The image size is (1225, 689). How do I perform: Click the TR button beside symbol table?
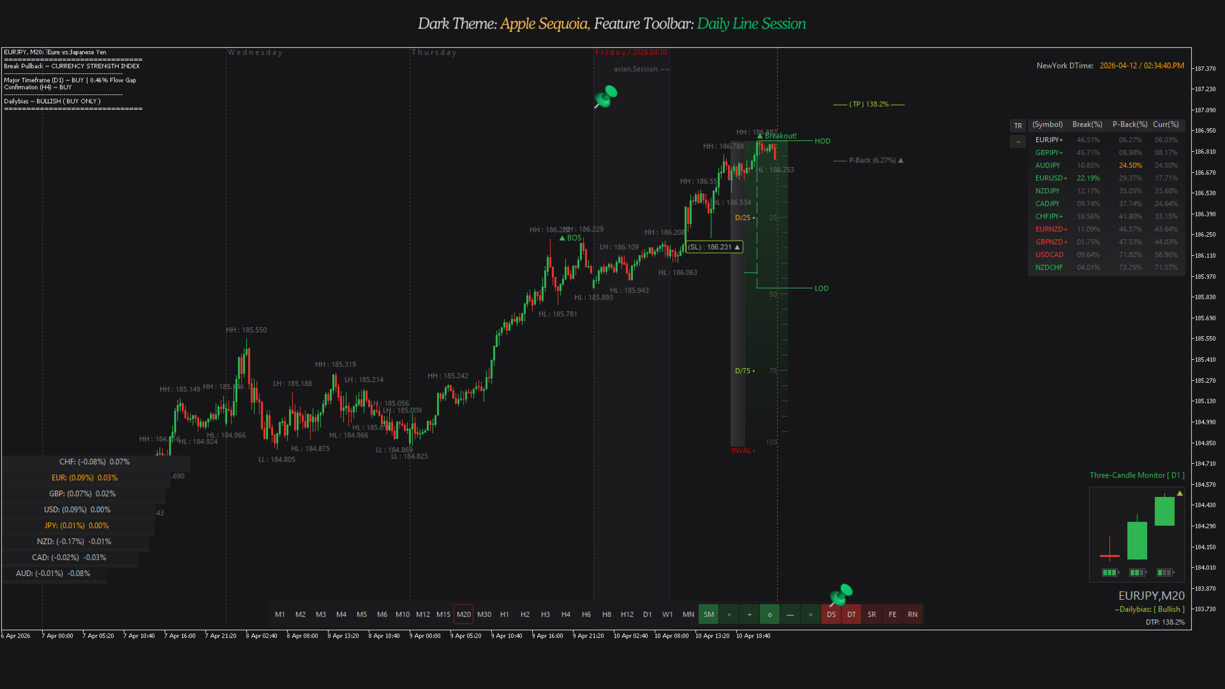click(x=1018, y=126)
